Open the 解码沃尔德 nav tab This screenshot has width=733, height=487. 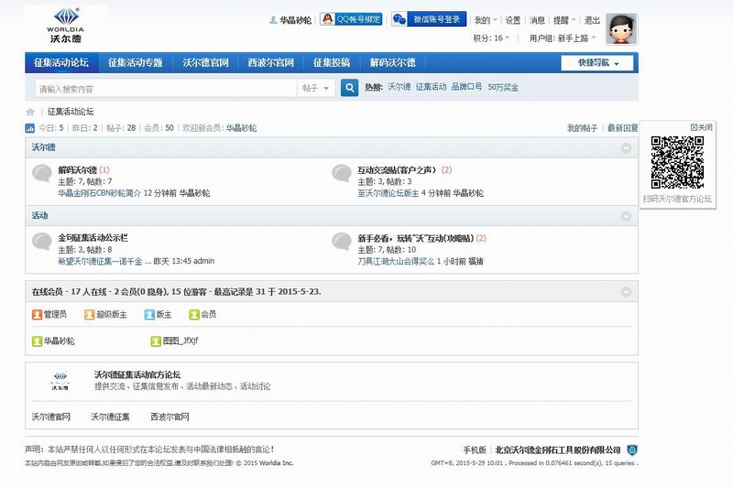(x=393, y=62)
